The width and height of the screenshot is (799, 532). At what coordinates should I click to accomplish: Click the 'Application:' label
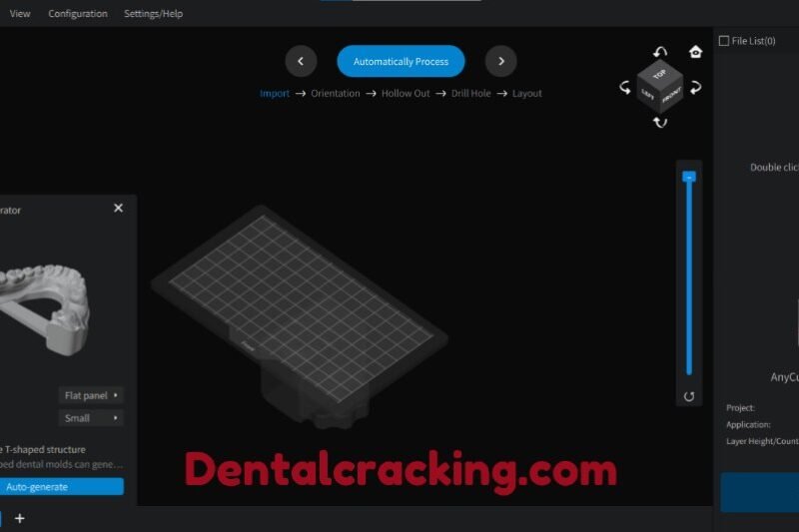pos(748,424)
